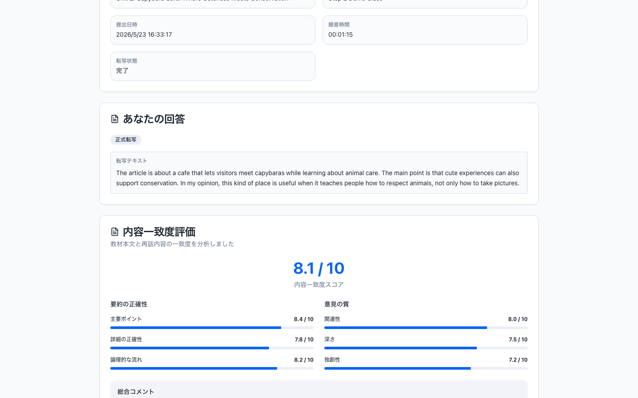Click the 独創性 progress bar
The width and height of the screenshot is (638, 398).
pos(426,368)
